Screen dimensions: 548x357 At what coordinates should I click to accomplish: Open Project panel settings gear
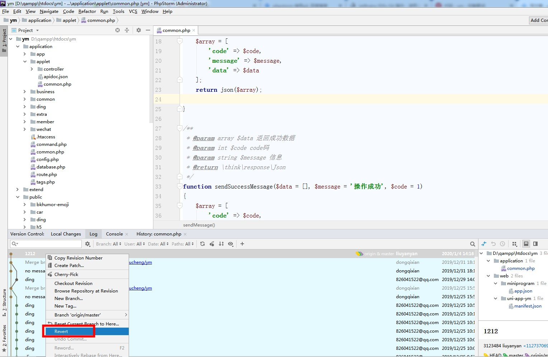coord(139,30)
